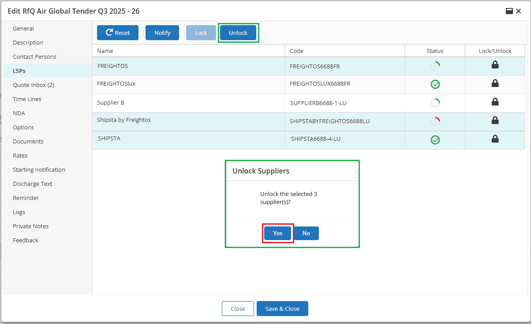This screenshot has height=324, width=531.
Task: Click the Supplier B pending status icon
Action: coord(435,103)
